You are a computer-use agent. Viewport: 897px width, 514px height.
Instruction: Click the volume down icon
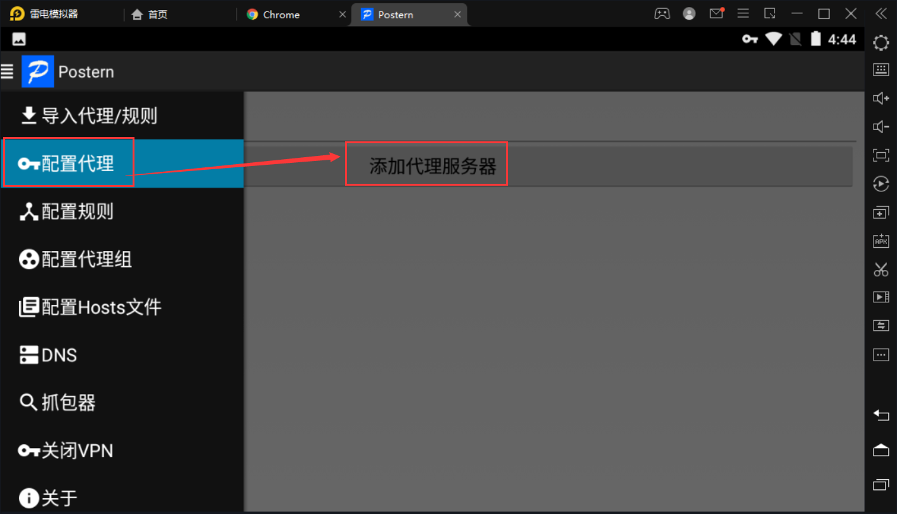(881, 127)
